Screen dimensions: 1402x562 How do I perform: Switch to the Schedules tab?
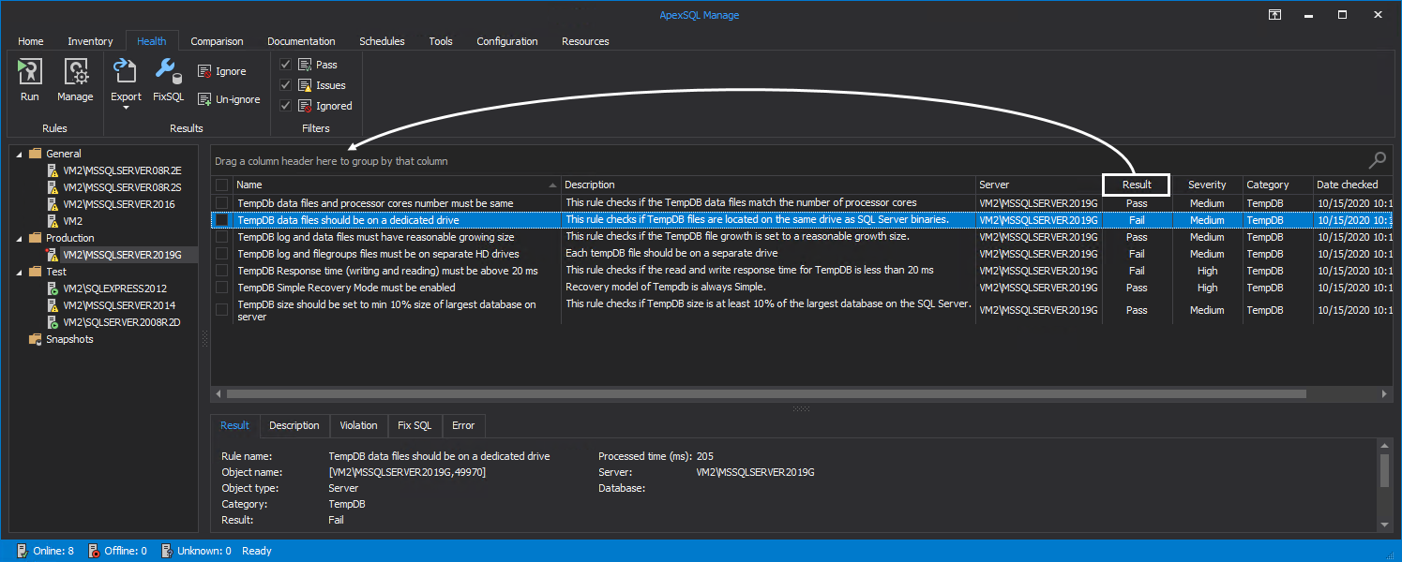[382, 41]
